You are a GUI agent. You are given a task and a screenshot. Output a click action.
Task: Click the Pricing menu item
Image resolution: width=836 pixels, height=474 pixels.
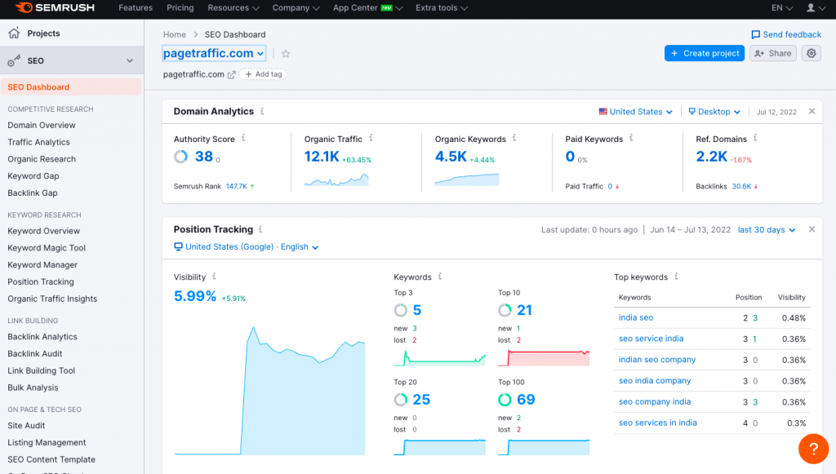click(x=180, y=8)
